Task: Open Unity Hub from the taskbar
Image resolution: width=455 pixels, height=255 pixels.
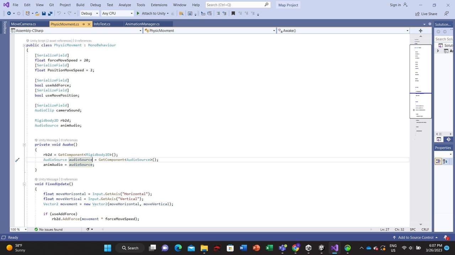Action: tap(309, 248)
